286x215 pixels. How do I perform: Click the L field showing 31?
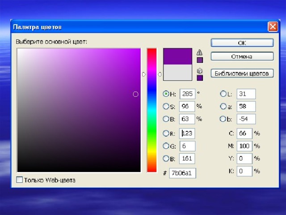(246, 94)
